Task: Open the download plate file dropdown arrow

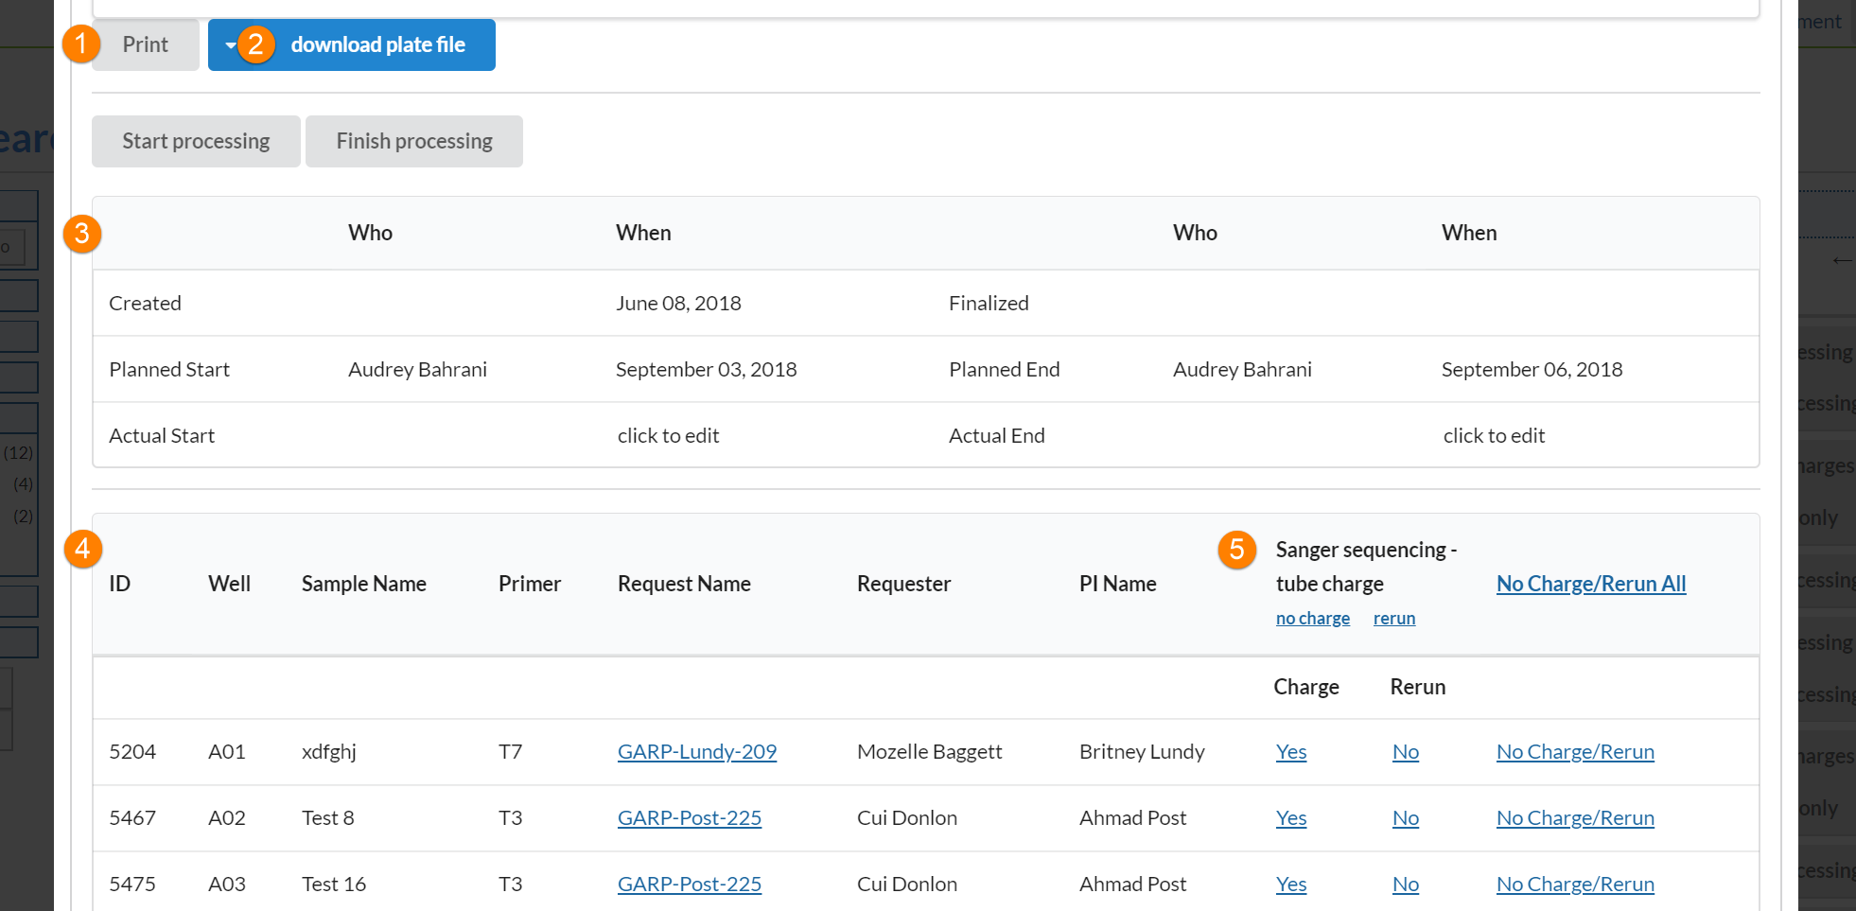Action: pos(230,44)
